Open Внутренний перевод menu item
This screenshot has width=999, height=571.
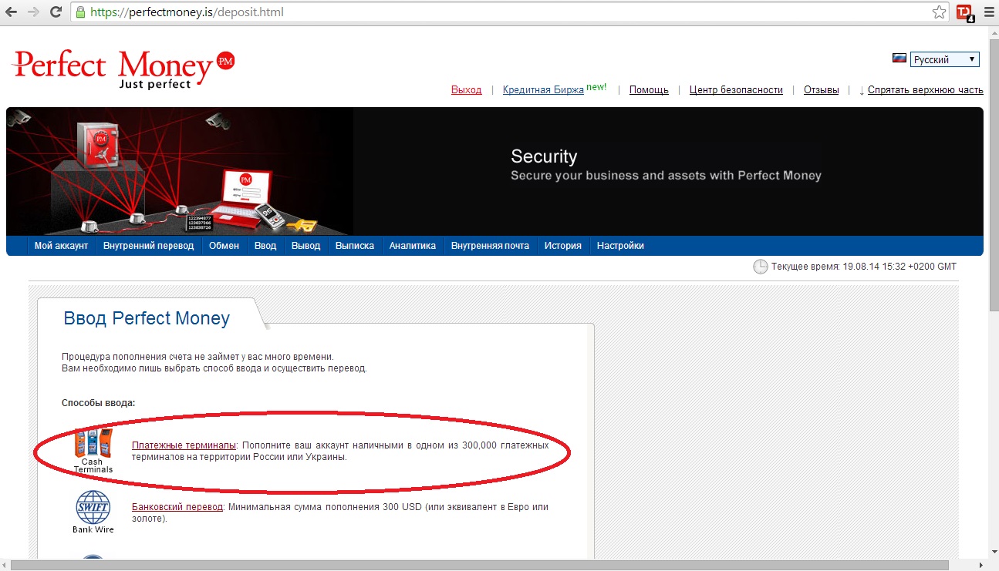coord(148,246)
